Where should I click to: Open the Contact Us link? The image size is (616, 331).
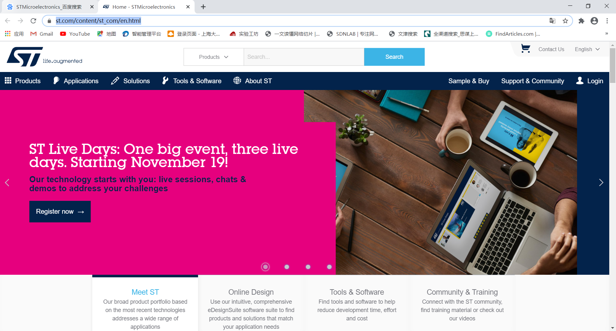551,49
